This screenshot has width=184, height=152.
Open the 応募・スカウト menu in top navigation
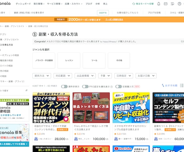point(74,4)
